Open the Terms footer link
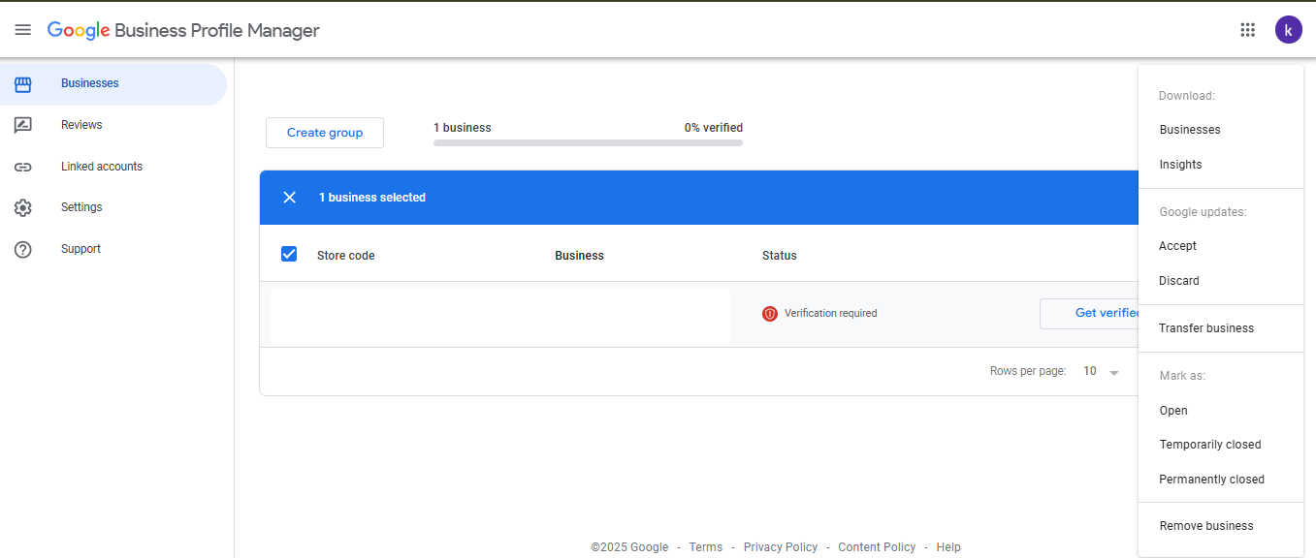 [x=706, y=547]
